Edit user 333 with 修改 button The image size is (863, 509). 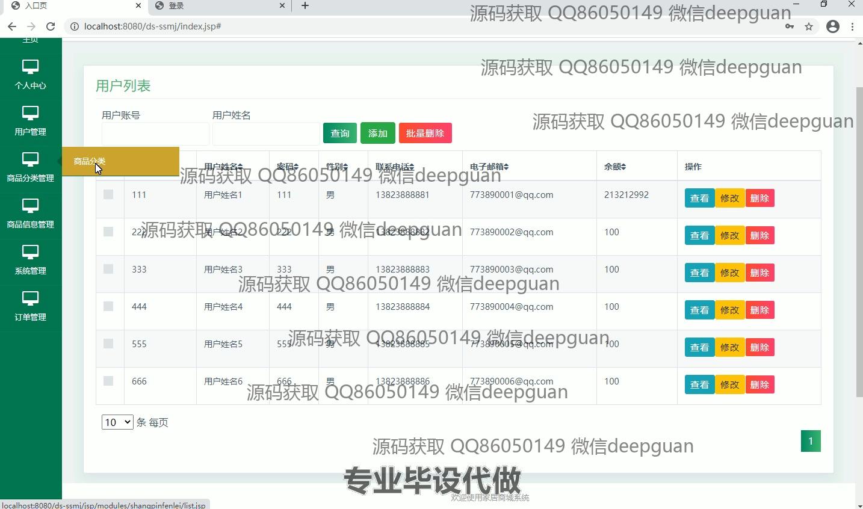pyautogui.click(x=729, y=273)
